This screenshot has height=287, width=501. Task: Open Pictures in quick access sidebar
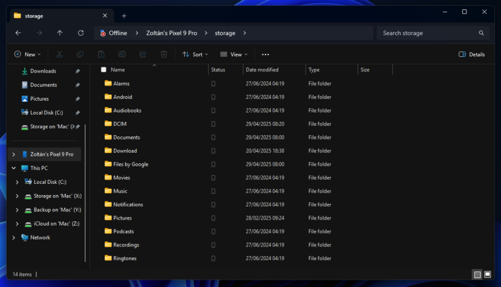[x=39, y=99]
